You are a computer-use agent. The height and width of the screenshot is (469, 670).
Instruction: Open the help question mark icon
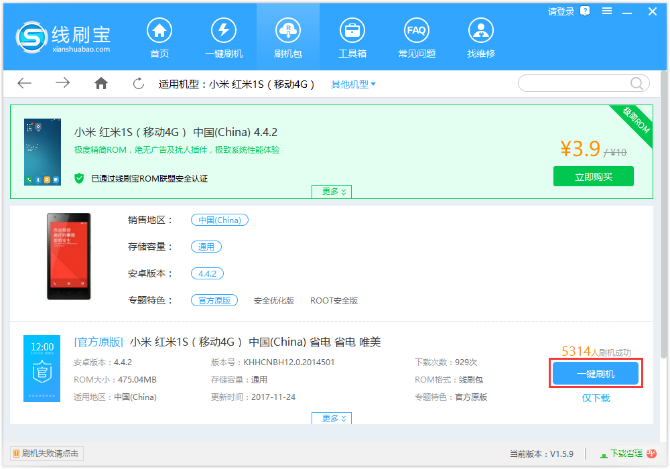[x=585, y=11]
